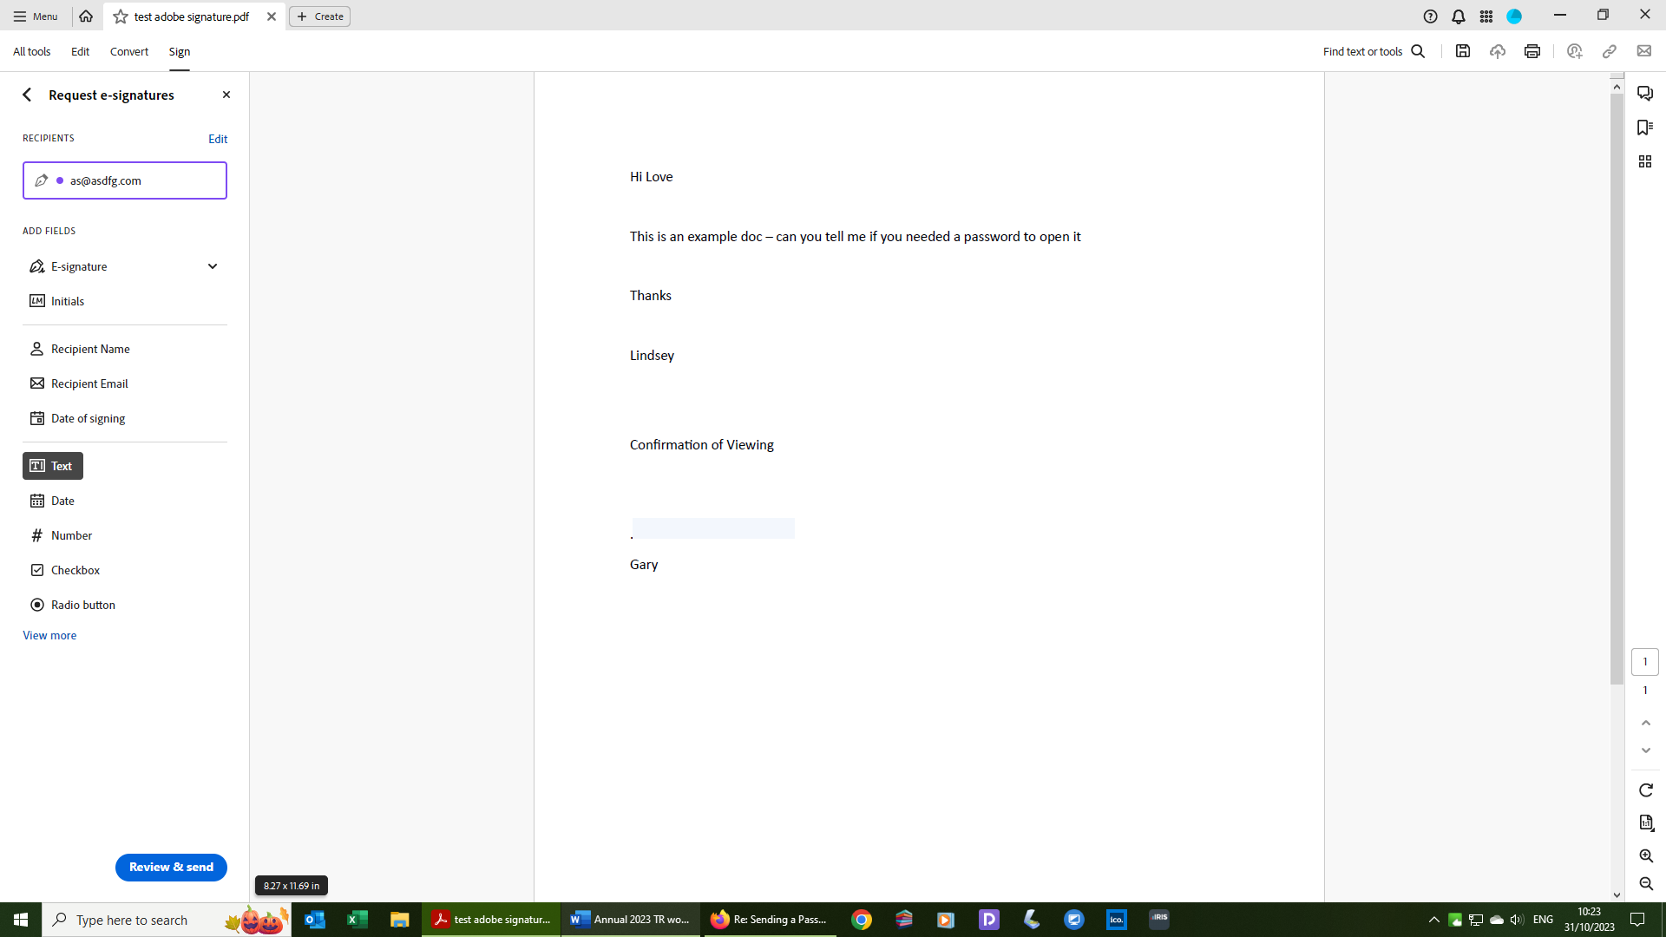1666x937 pixels.
Task: Edit the recipients list
Action: click(217, 139)
